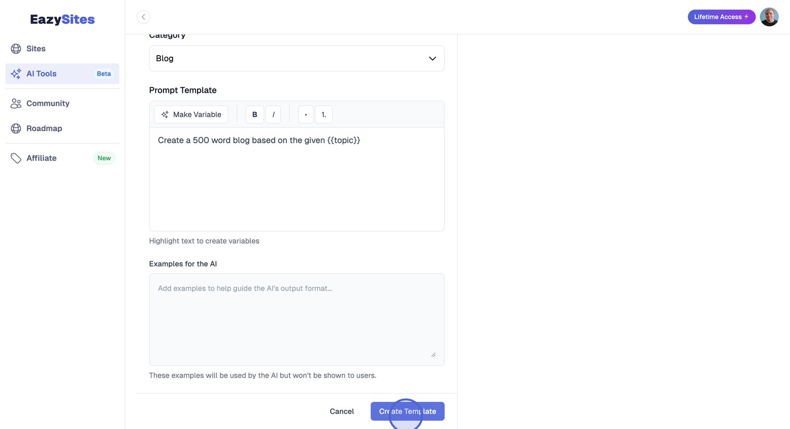Toggle bold formatting in prompt editor
Screen dimensions: 790x429
pos(255,114)
